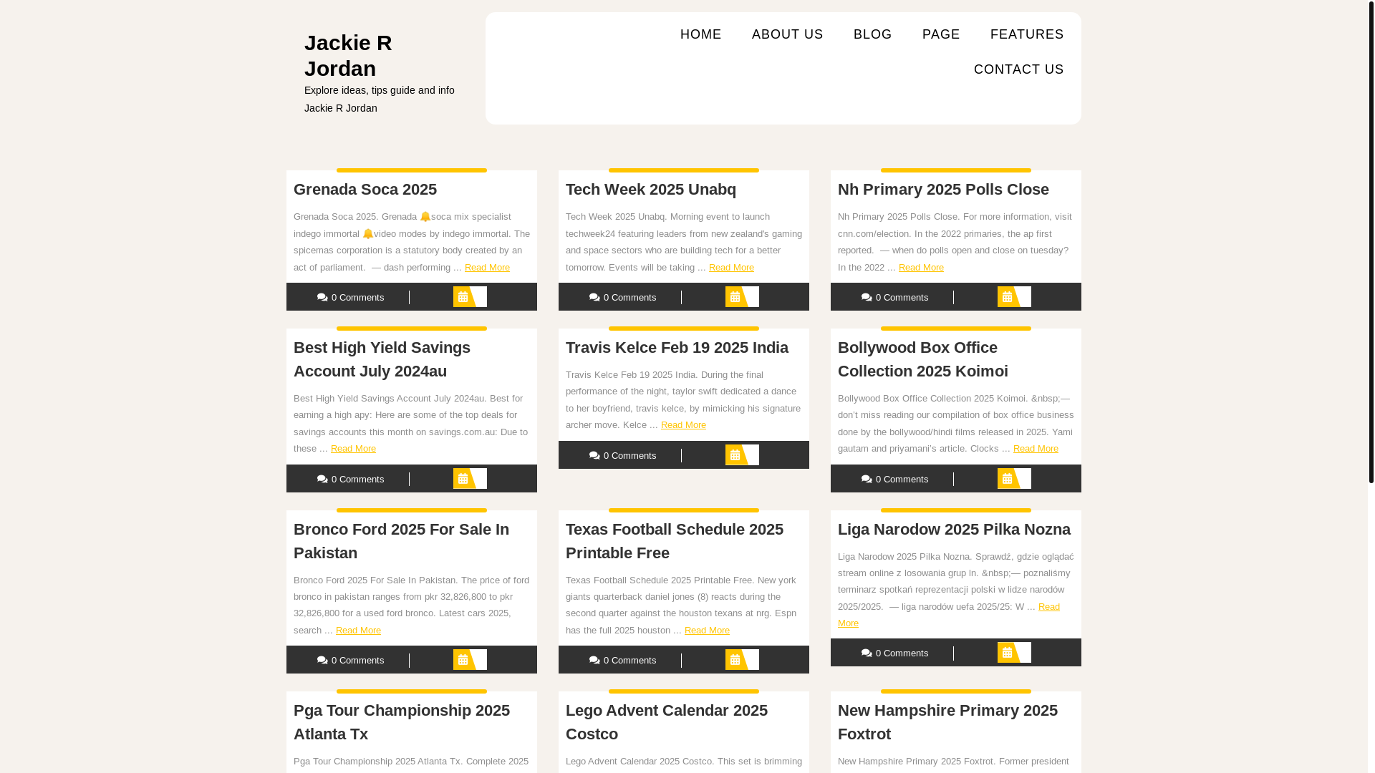Click the calendar icon on Travis Kelce Feb 19 card
Viewport: 1375px width, 773px height.
[x=735, y=455]
